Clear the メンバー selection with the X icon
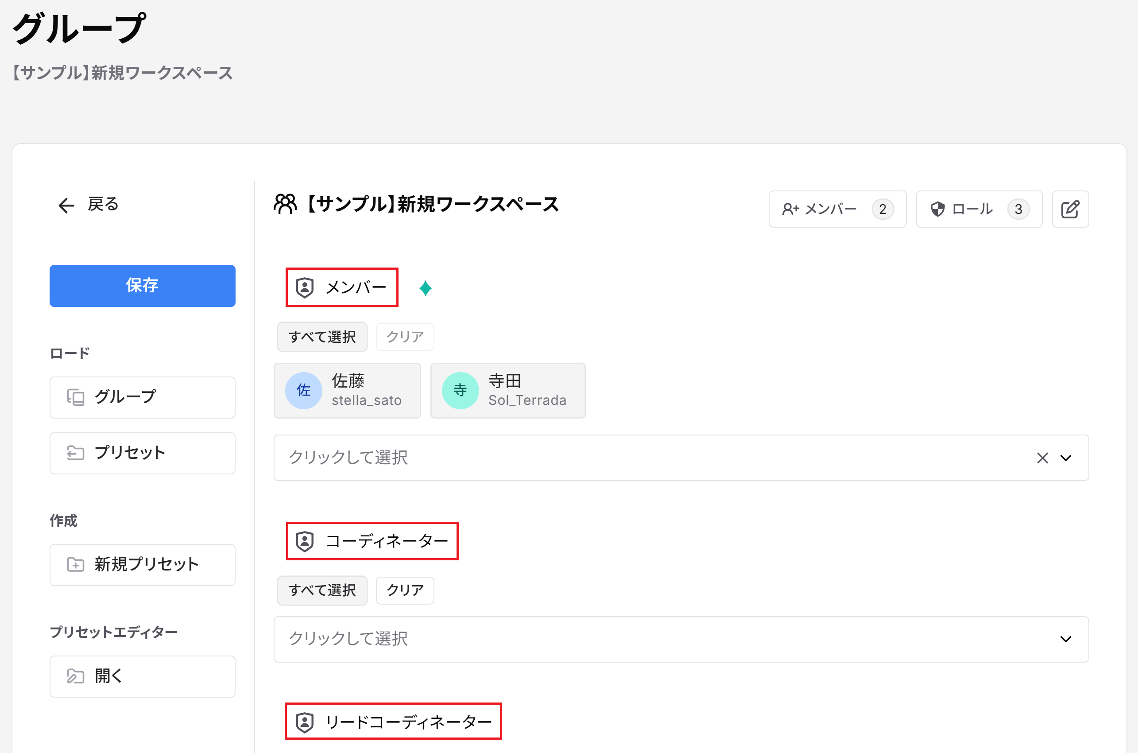 coord(1042,458)
